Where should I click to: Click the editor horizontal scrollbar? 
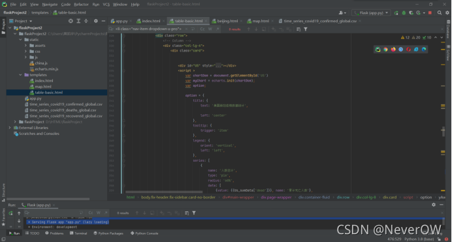click(164, 192)
